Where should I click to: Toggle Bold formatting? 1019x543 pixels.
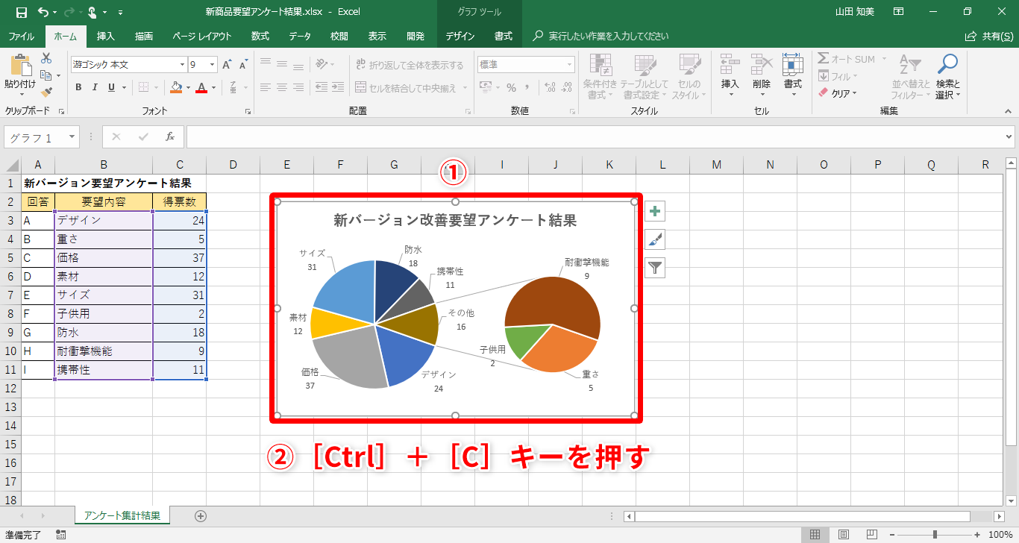78,87
